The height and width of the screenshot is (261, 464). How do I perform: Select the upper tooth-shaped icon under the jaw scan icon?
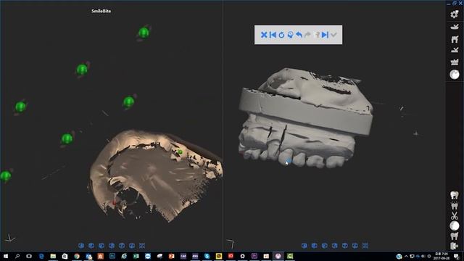pyautogui.click(x=455, y=38)
